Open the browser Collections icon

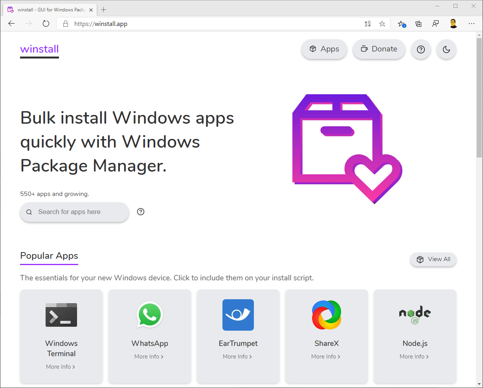[419, 24]
